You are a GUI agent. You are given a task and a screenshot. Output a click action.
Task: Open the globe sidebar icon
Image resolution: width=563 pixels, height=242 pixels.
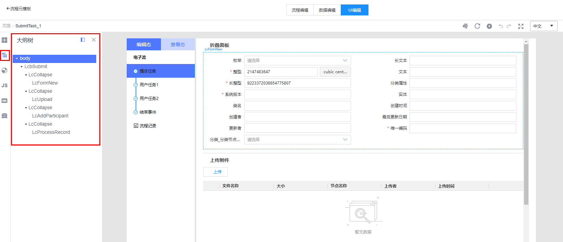pyautogui.click(x=4, y=71)
